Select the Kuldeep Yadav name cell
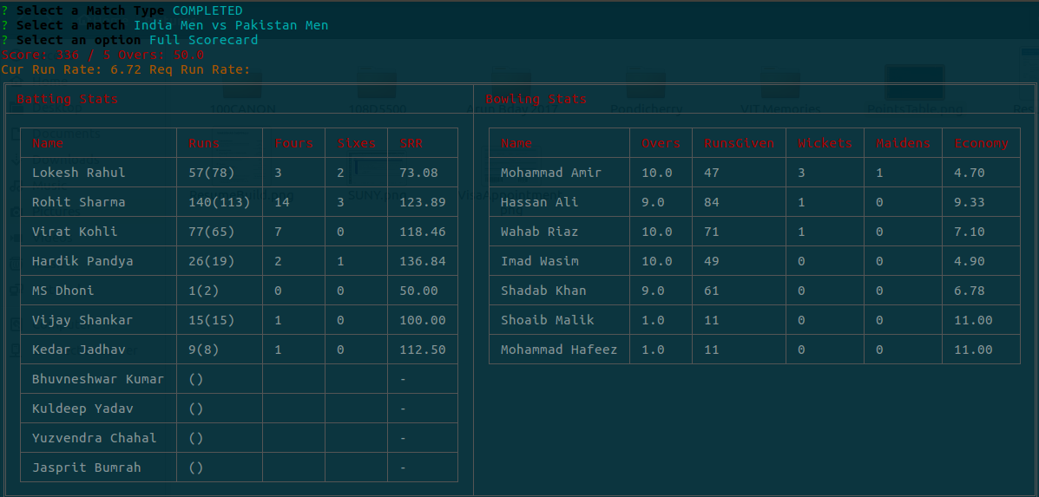 [82, 409]
